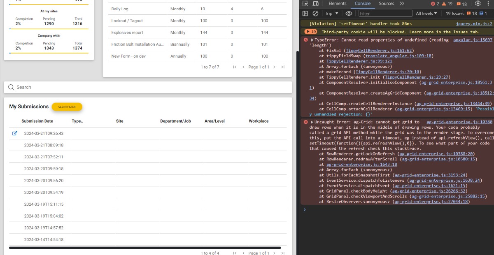Image resolution: width=494 pixels, height=255 pixels.
Task: Sort by the Type column header
Action: (77, 121)
